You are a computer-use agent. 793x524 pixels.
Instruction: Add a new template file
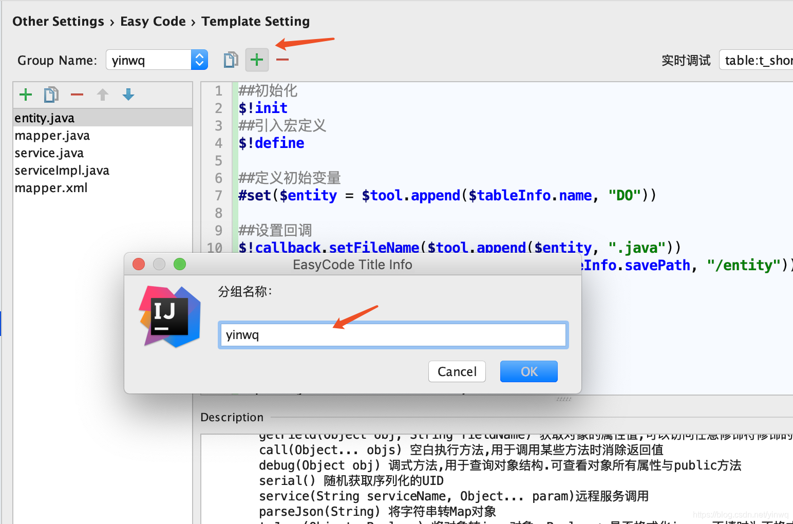click(x=25, y=95)
